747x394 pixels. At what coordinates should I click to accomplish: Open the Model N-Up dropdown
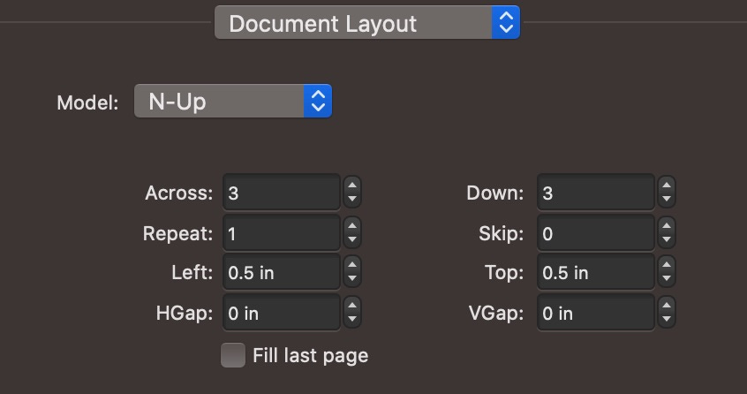[x=232, y=102]
